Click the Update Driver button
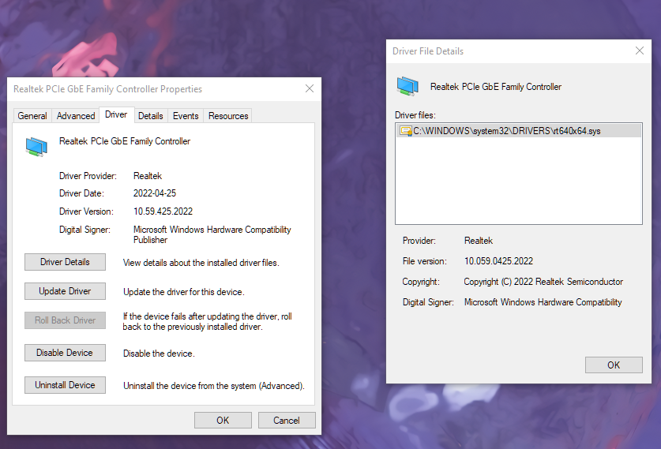Viewport: 661px width, 449px height. coord(65,291)
